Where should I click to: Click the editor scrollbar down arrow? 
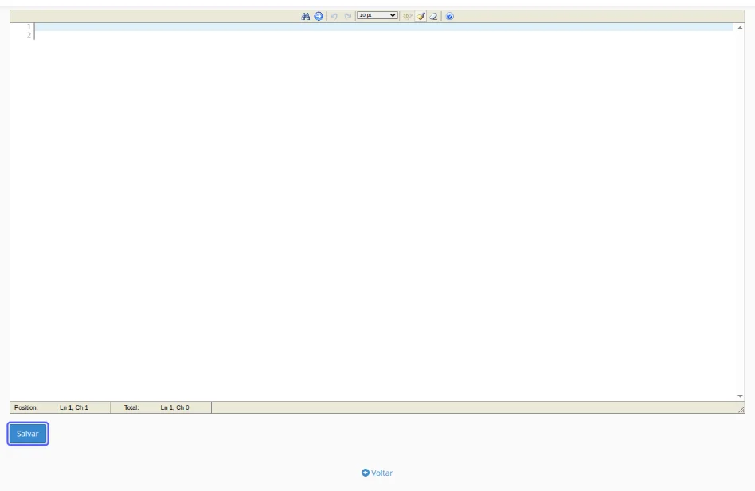(x=740, y=396)
